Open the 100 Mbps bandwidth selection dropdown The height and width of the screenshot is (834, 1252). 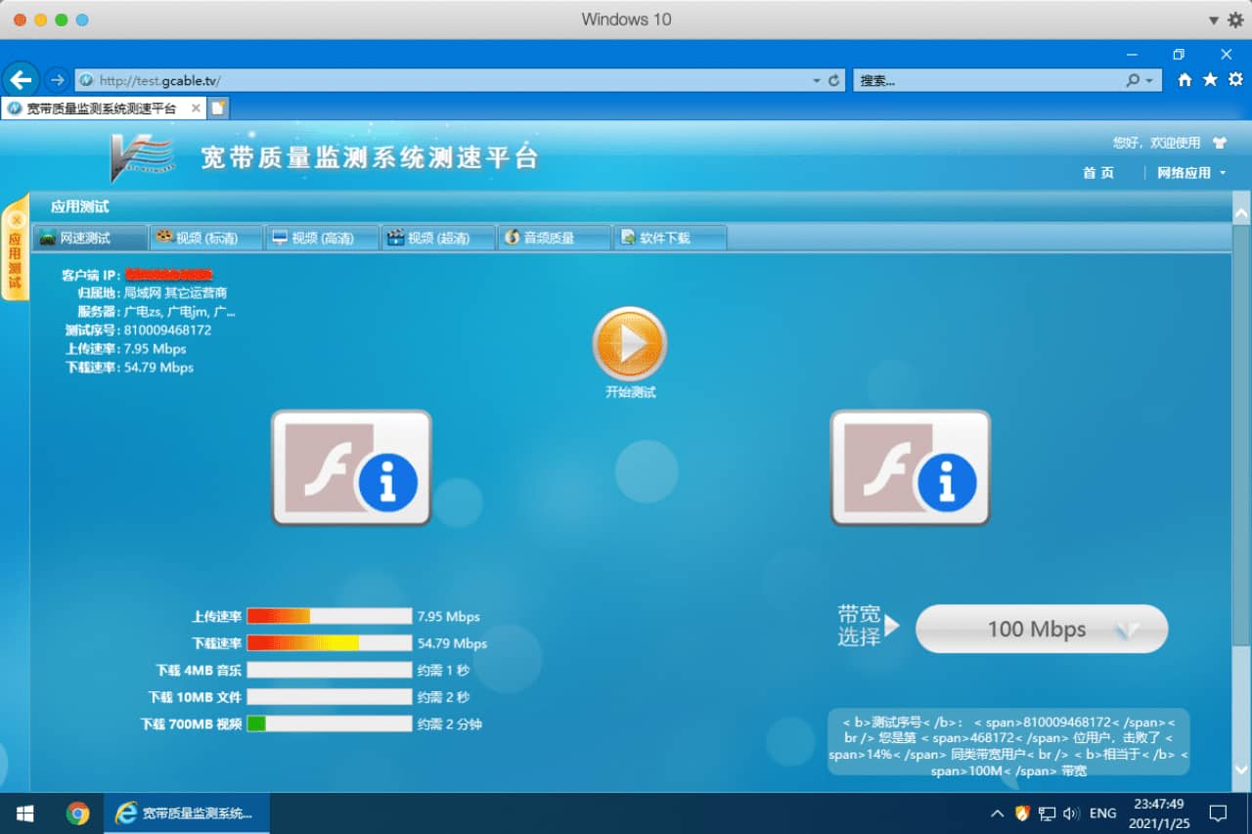(1041, 629)
